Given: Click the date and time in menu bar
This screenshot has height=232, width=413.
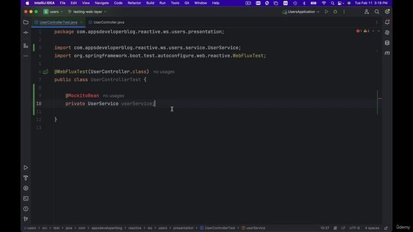Looking at the screenshot, I should (371, 3).
